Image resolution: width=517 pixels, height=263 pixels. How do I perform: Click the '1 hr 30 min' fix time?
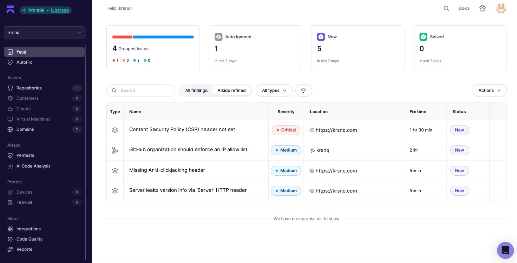coord(421,130)
